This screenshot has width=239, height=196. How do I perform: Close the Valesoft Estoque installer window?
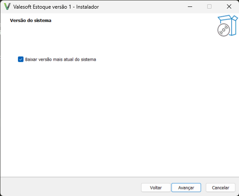pyautogui.click(x=229, y=6)
